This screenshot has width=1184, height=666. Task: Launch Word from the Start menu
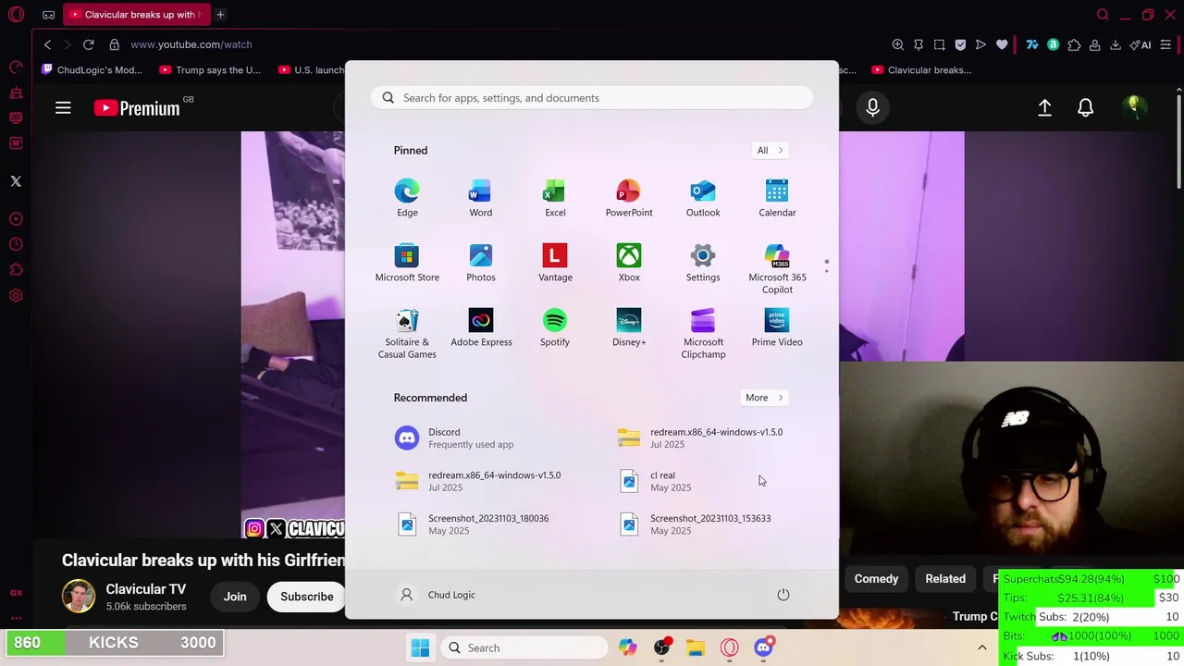[480, 198]
